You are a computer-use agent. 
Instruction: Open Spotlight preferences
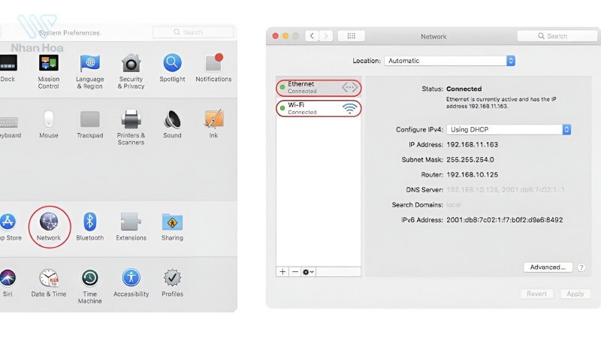coord(172,68)
